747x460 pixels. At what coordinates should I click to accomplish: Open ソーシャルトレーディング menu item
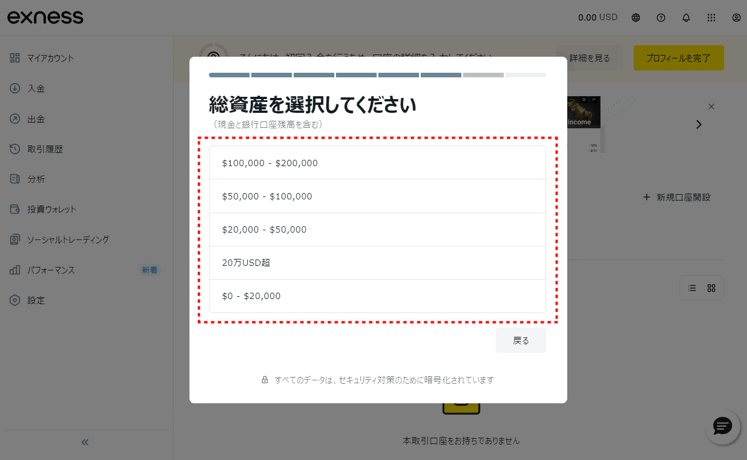(x=68, y=239)
